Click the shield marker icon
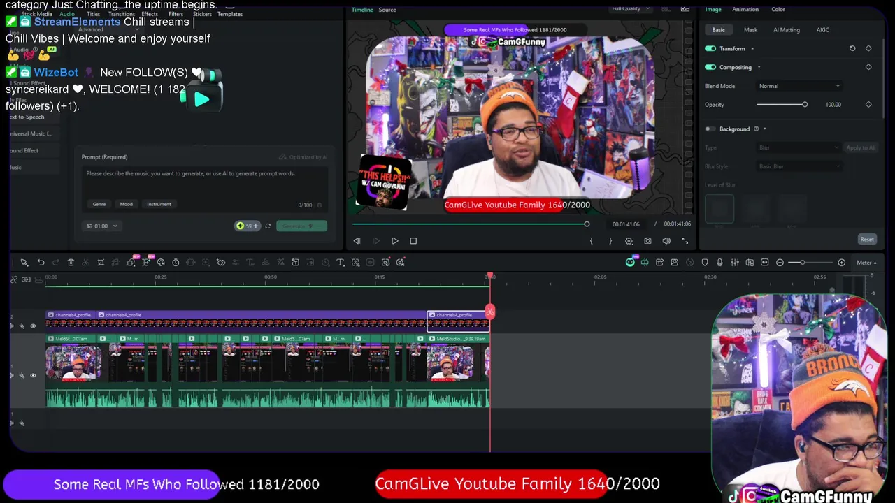The width and height of the screenshot is (895, 503). coord(705,262)
